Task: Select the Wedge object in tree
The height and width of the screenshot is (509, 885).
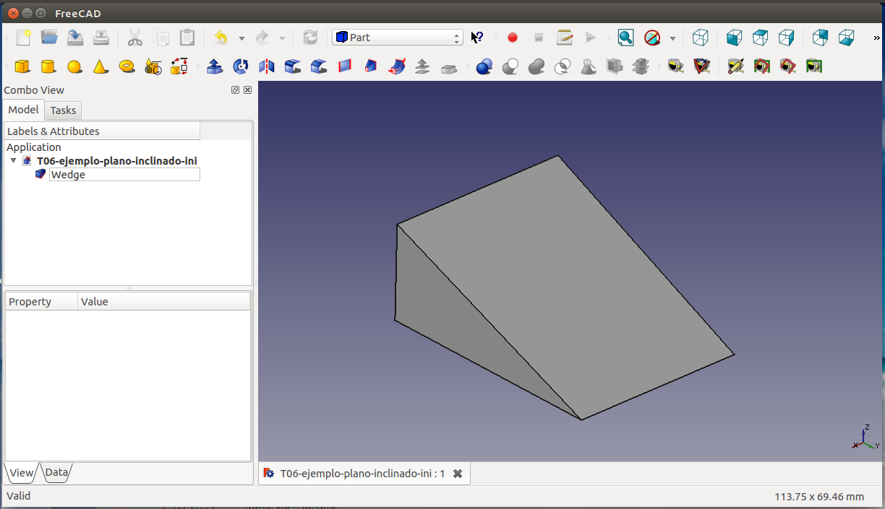Action: (x=68, y=175)
